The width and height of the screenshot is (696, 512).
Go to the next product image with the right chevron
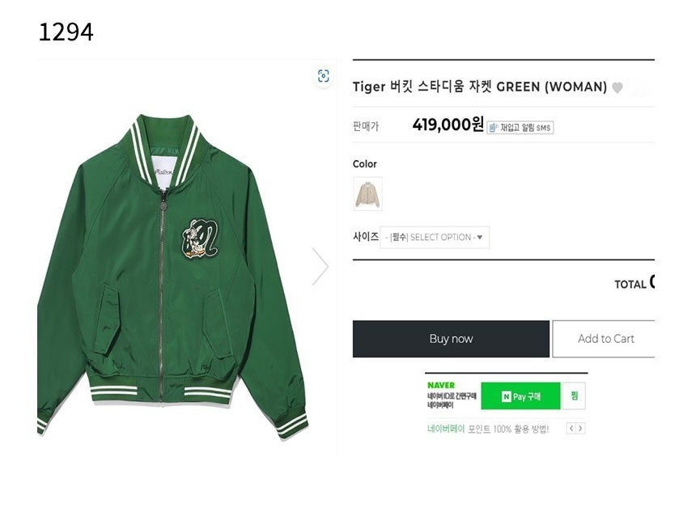point(320,266)
